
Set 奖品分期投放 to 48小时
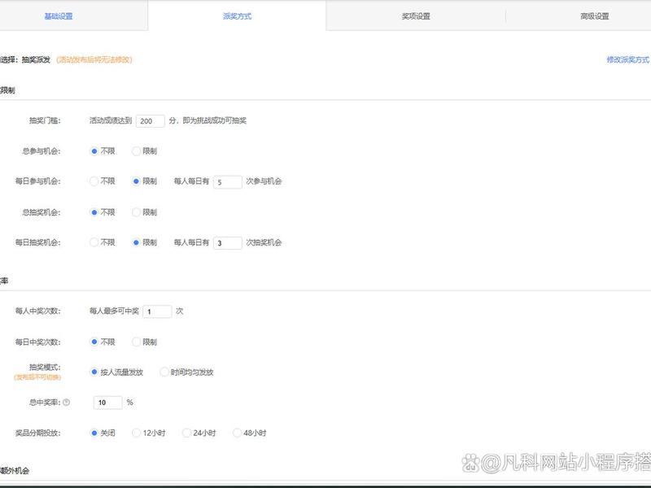[x=237, y=433]
